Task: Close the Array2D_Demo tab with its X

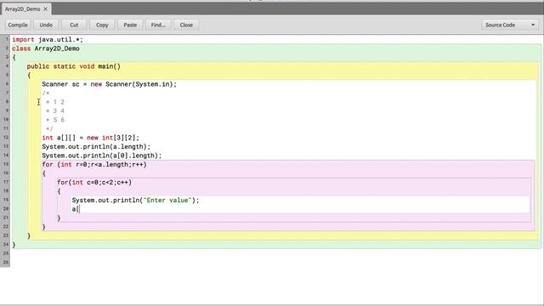Action: tap(45, 9)
